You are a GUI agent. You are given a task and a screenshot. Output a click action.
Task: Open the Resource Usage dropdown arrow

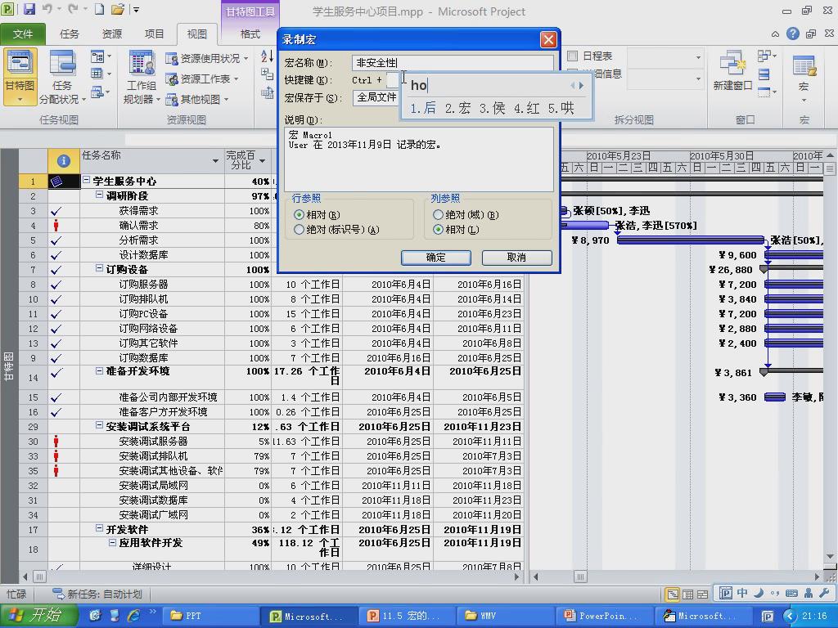coord(246,58)
